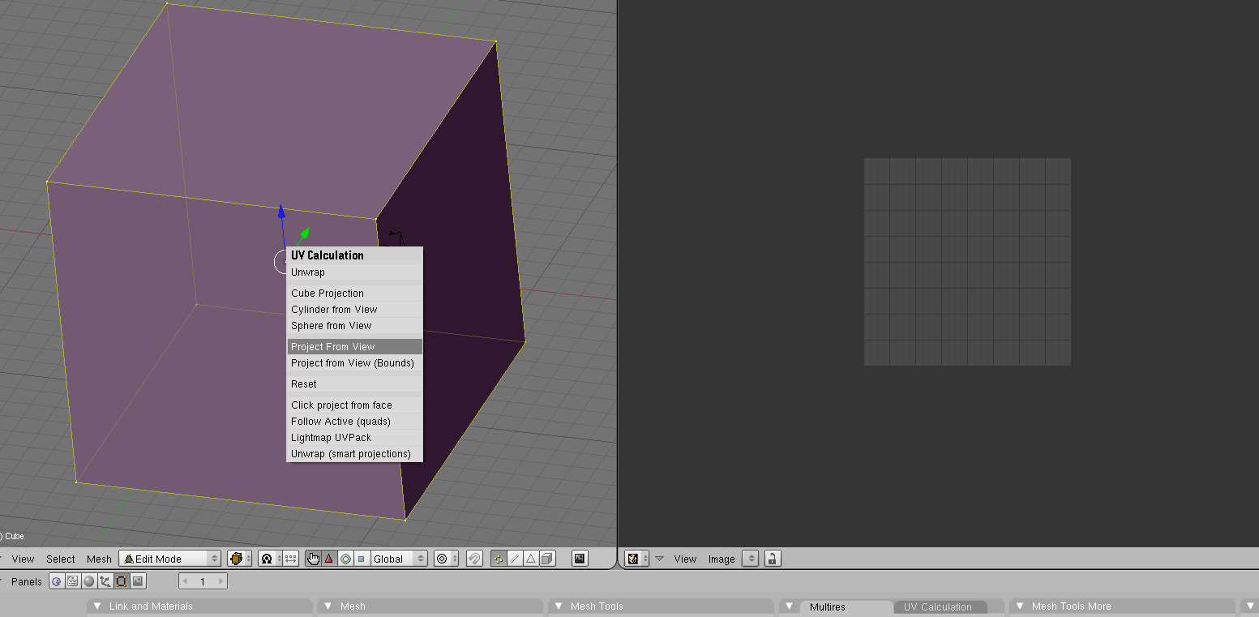The height and width of the screenshot is (617, 1259).
Task: Toggle the snap magnet icon
Action: [475, 559]
